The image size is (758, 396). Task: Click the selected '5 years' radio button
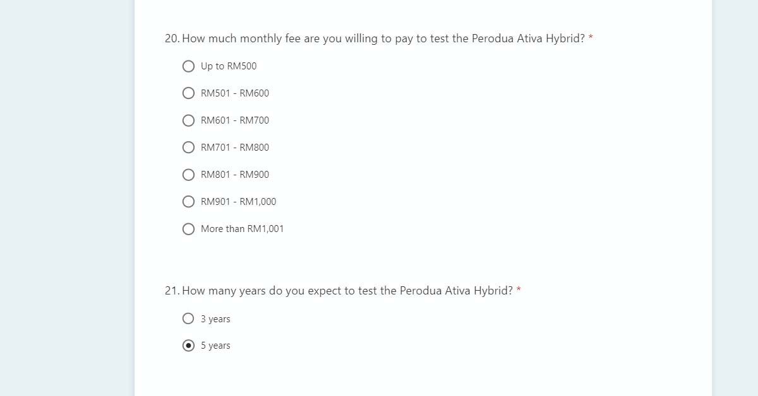(188, 346)
